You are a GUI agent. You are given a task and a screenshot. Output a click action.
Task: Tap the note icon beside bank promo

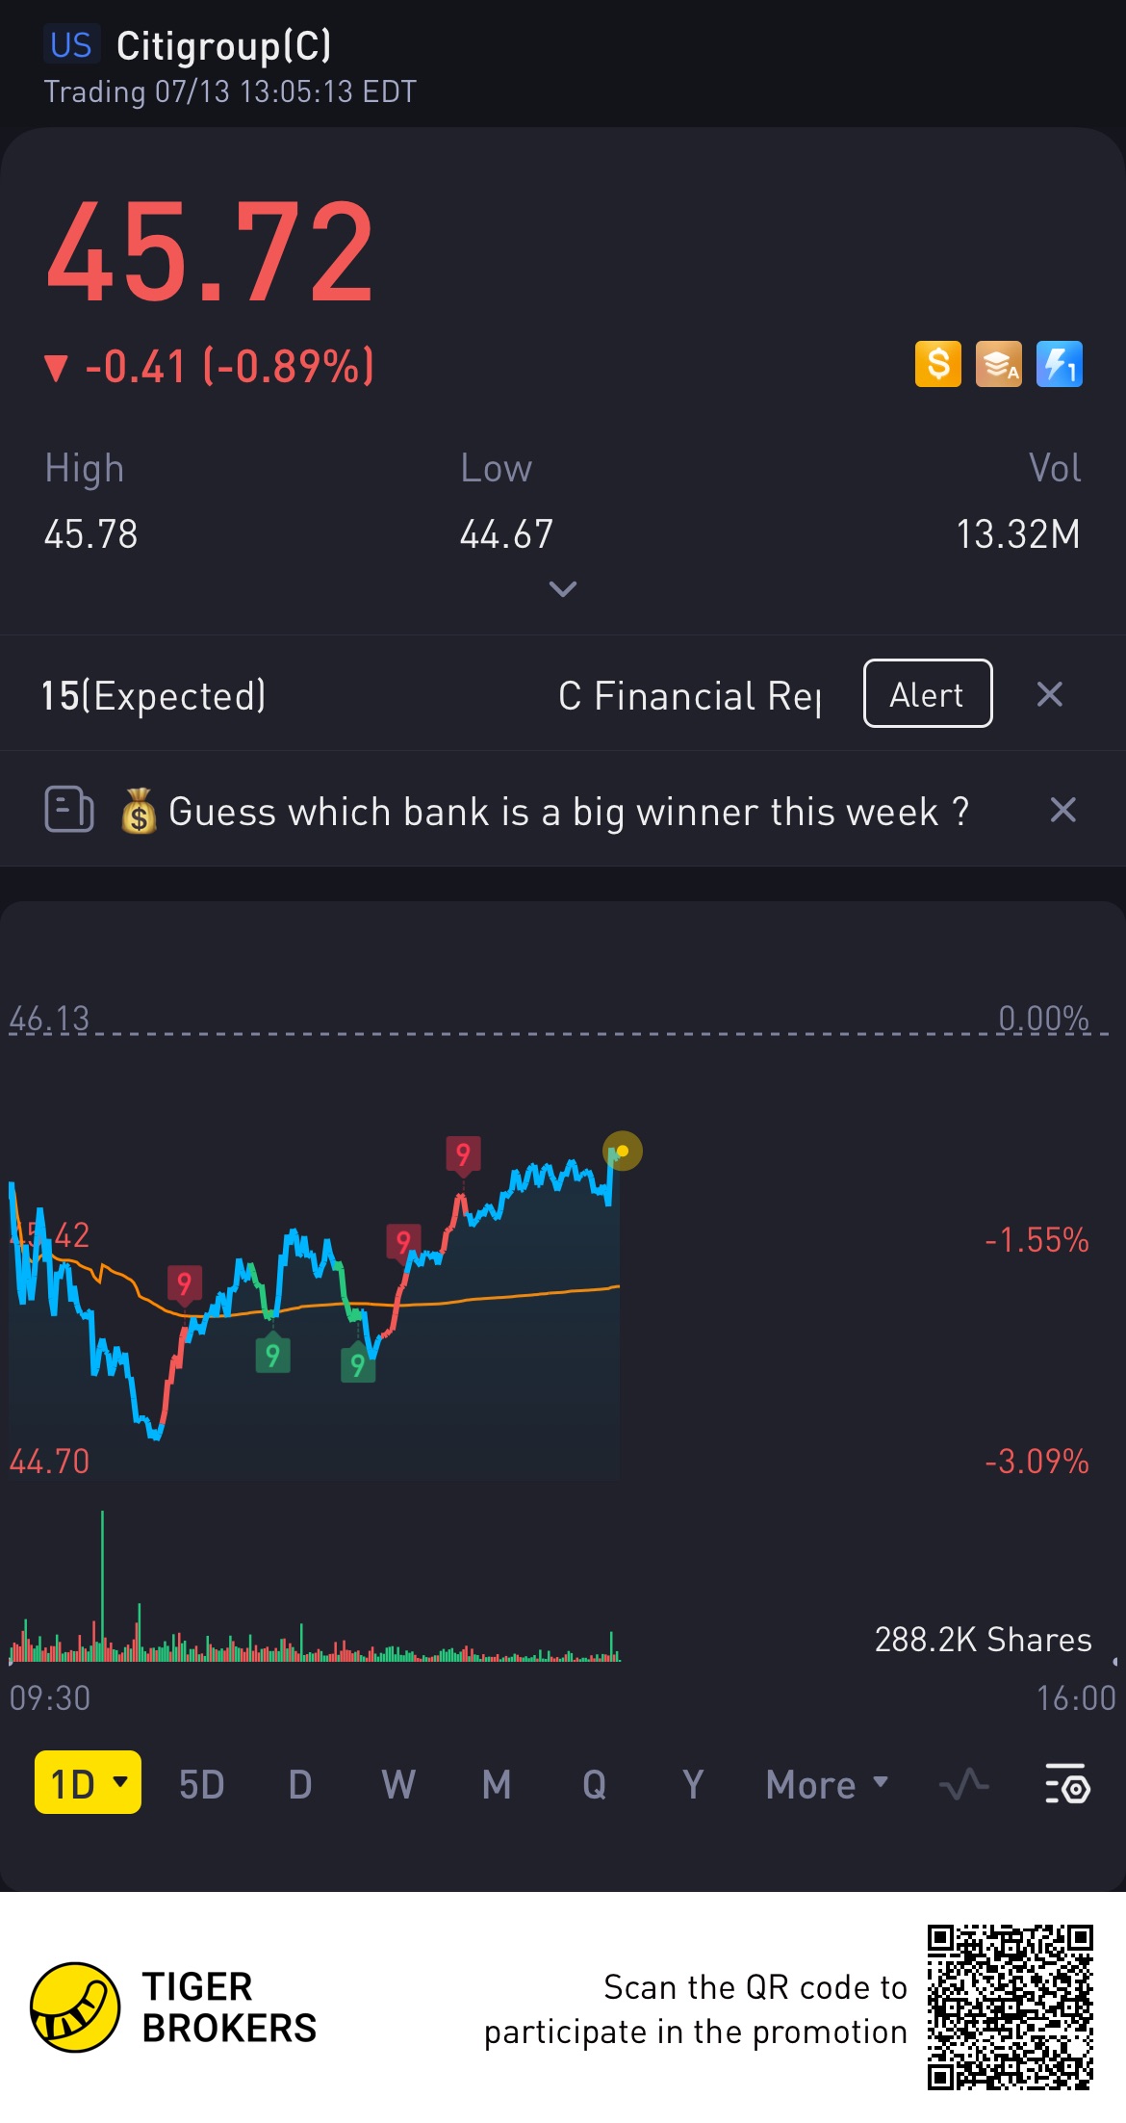coord(69,810)
